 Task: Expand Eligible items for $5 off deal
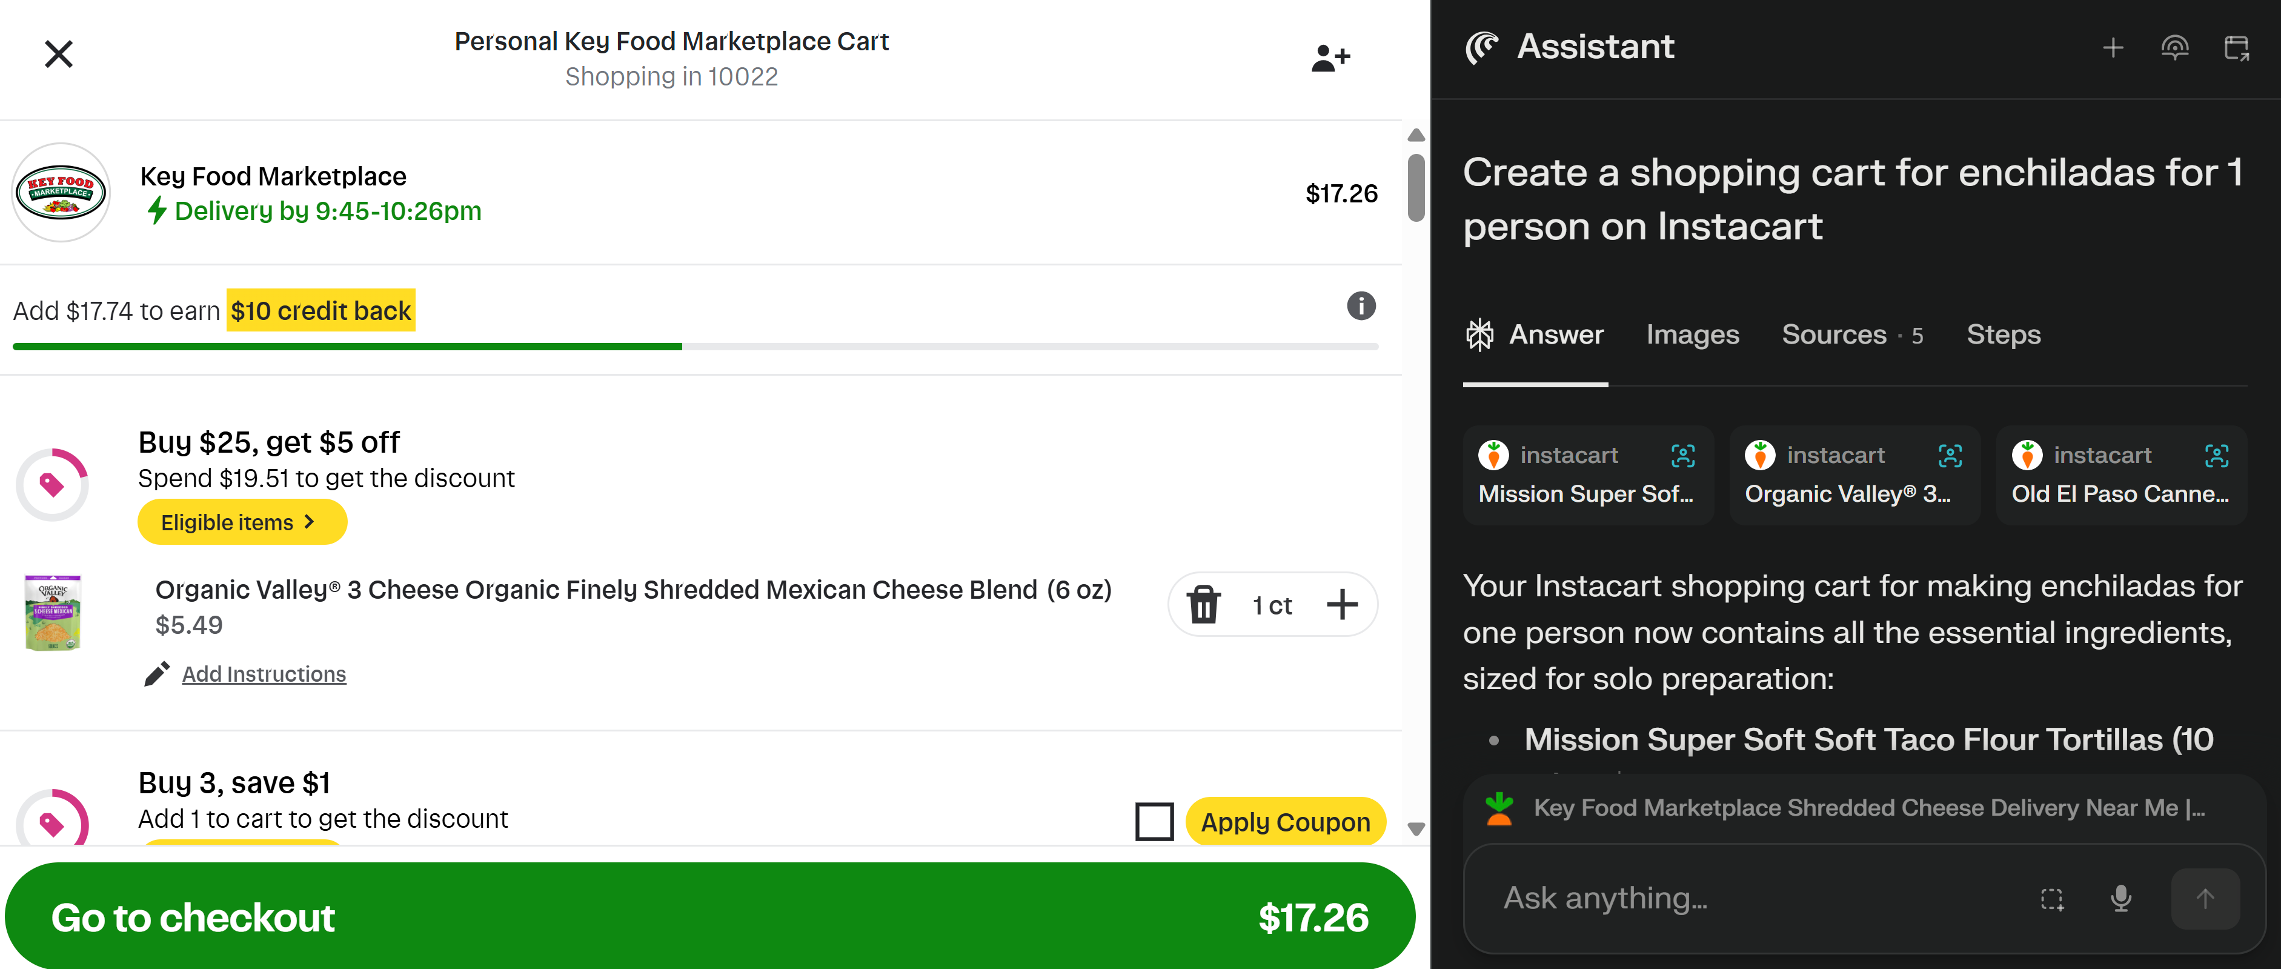pos(242,522)
